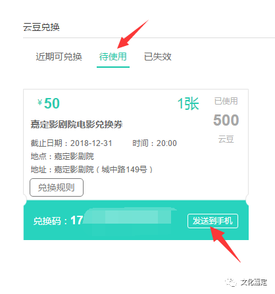Screen dimensions: 275x294
Task: Select the 待使用 tab
Action: 113,57
